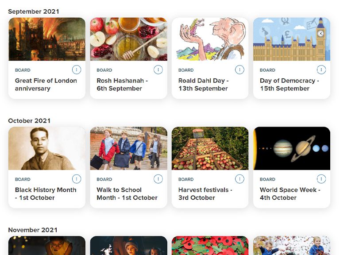
Task: Click the BOARD label on Black History Month card
Action: point(23,180)
